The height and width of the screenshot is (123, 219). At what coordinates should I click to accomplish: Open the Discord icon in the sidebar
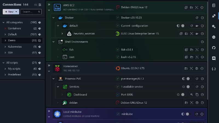(214, 58)
